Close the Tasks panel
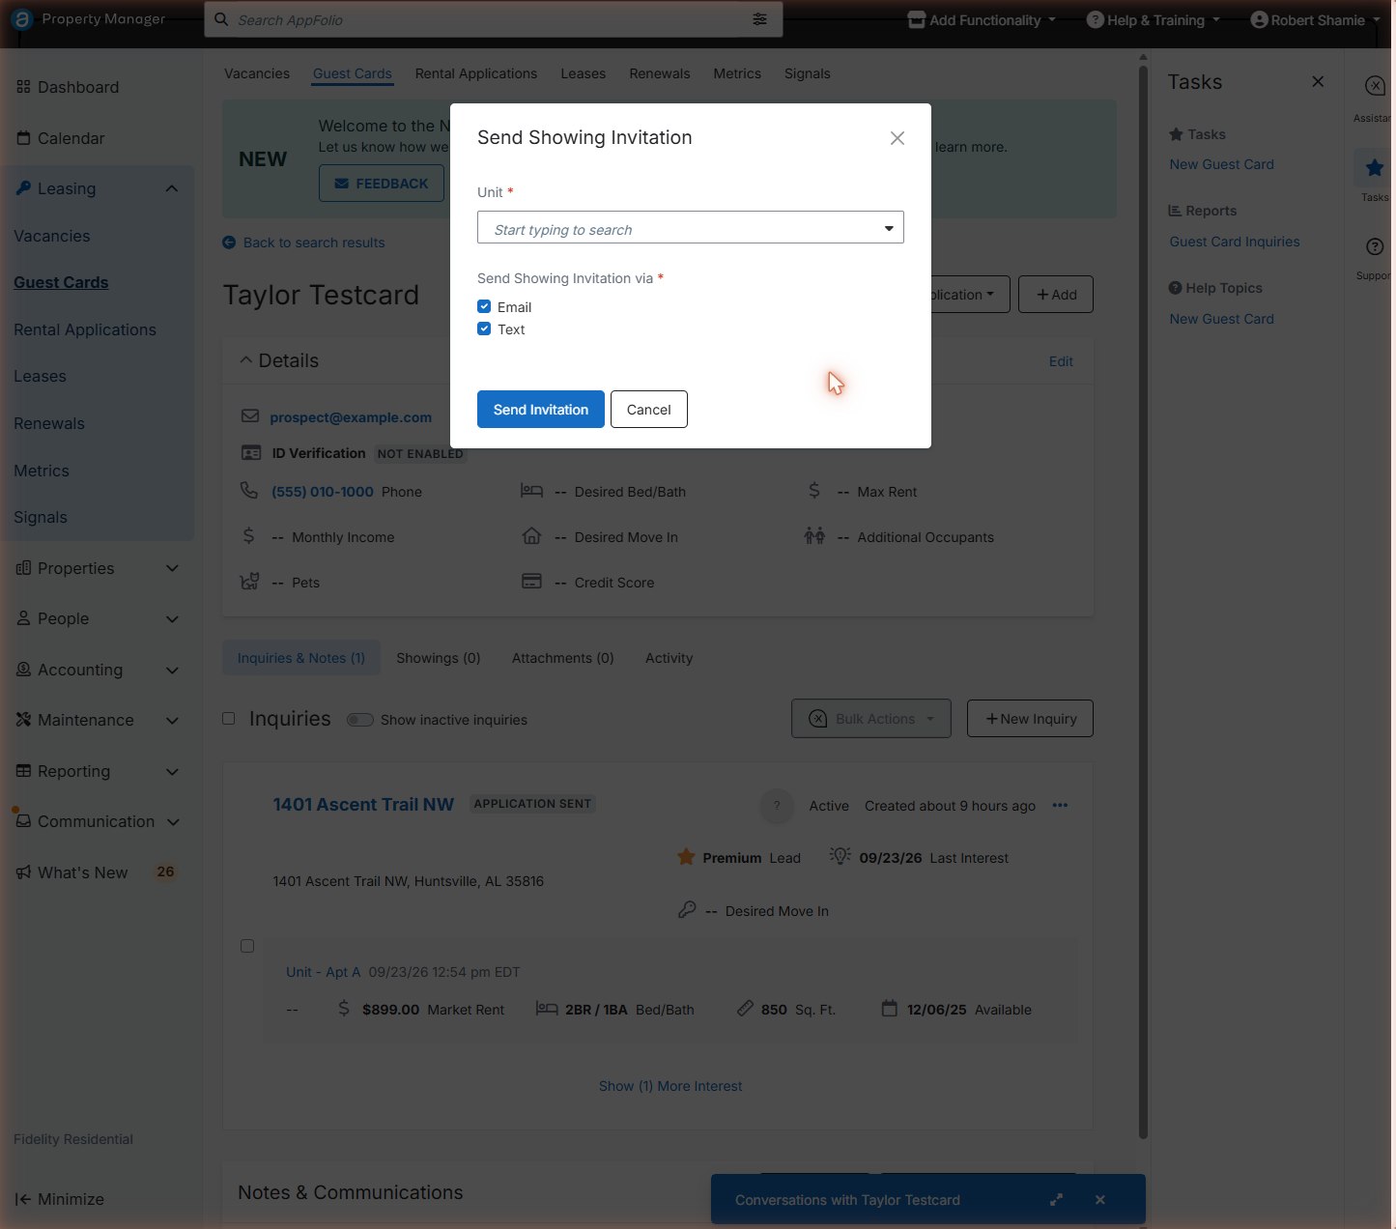This screenshot has height=1229, width=1396. (1318, 82)
